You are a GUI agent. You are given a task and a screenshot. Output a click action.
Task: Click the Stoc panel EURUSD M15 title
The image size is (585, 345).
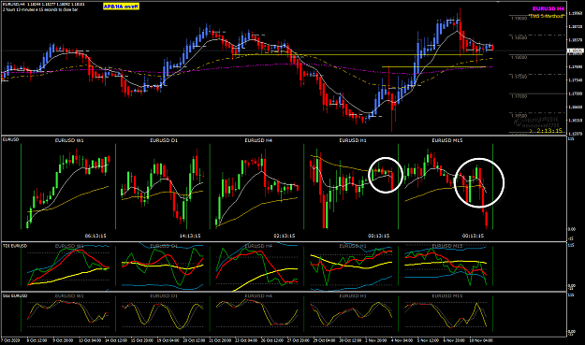tap(447, 295)
